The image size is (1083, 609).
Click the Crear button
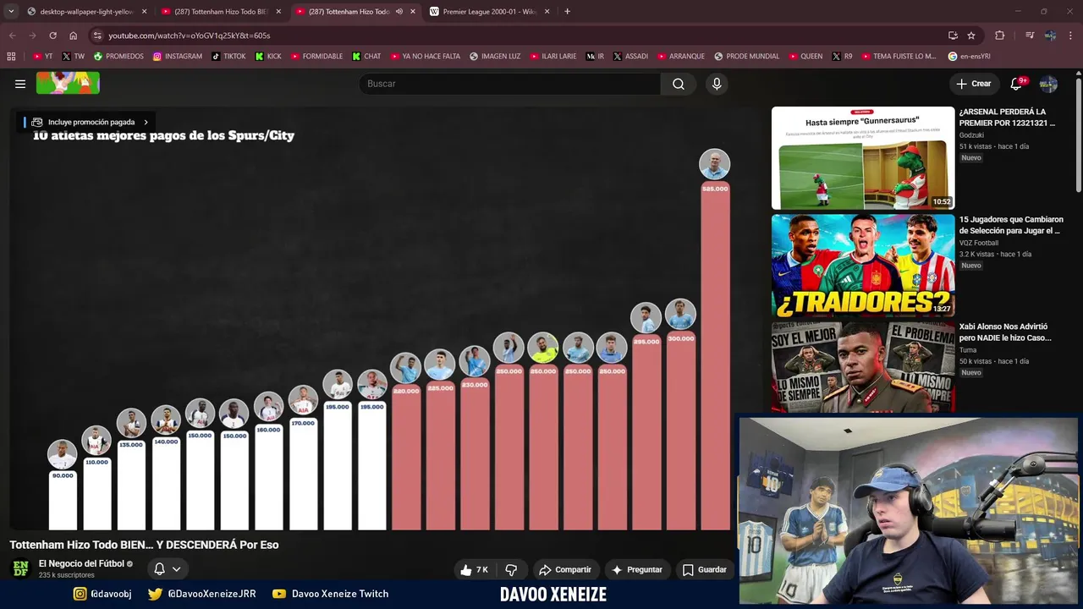click(974, 84)
